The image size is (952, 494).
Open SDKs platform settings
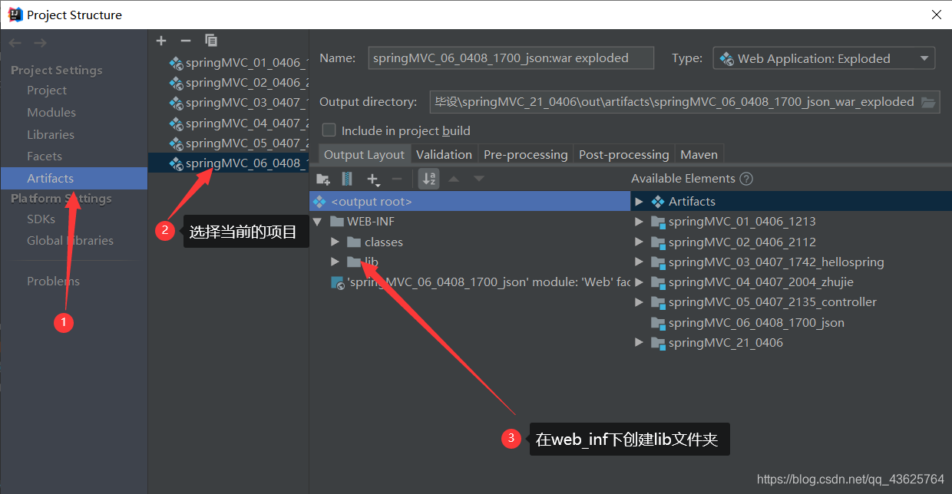tap(41, 219)
